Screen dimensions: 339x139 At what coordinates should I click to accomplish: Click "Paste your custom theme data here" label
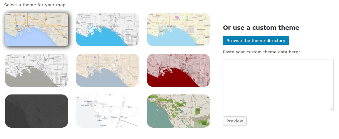tap(261, 52)
